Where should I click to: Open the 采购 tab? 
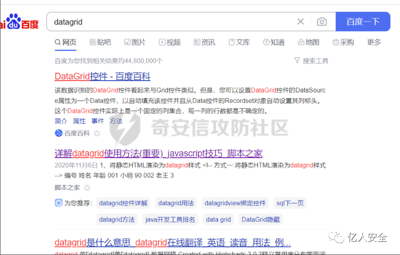(x=343, y=42)
